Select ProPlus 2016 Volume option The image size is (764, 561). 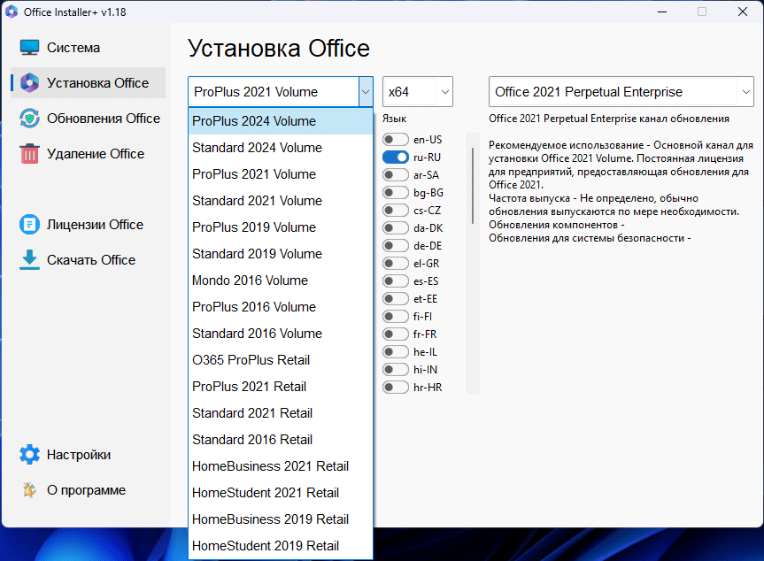(280, 307)
